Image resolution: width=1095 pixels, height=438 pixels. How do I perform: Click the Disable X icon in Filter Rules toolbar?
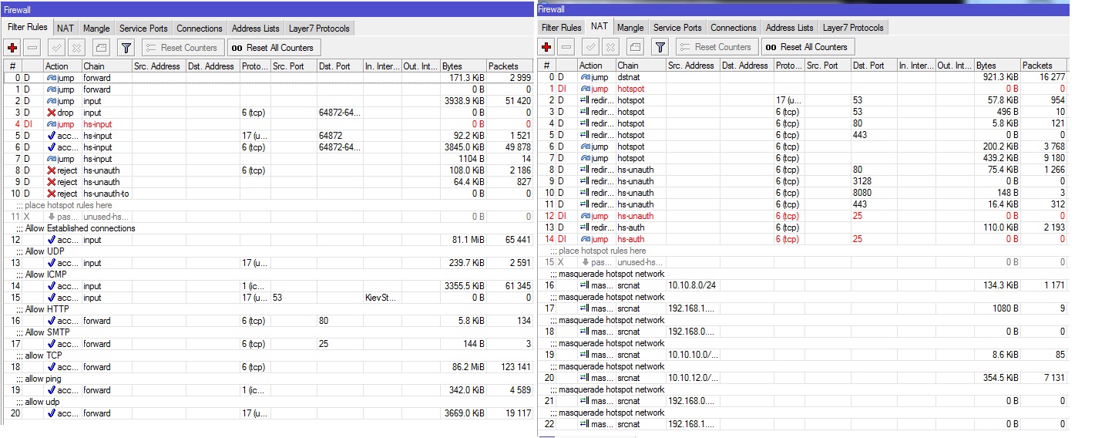click(76, 48)
